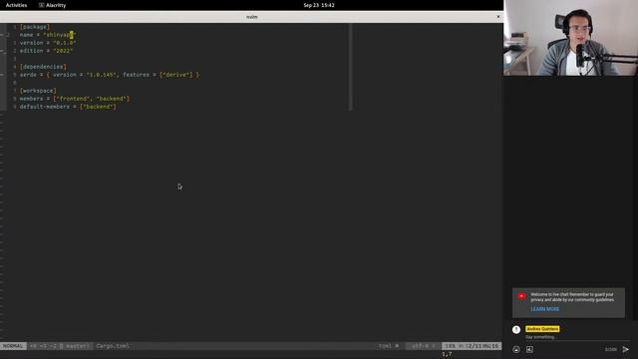Open the Alacritty app menu
This screenshot has width=638, height=359.
tap(53, 5)
